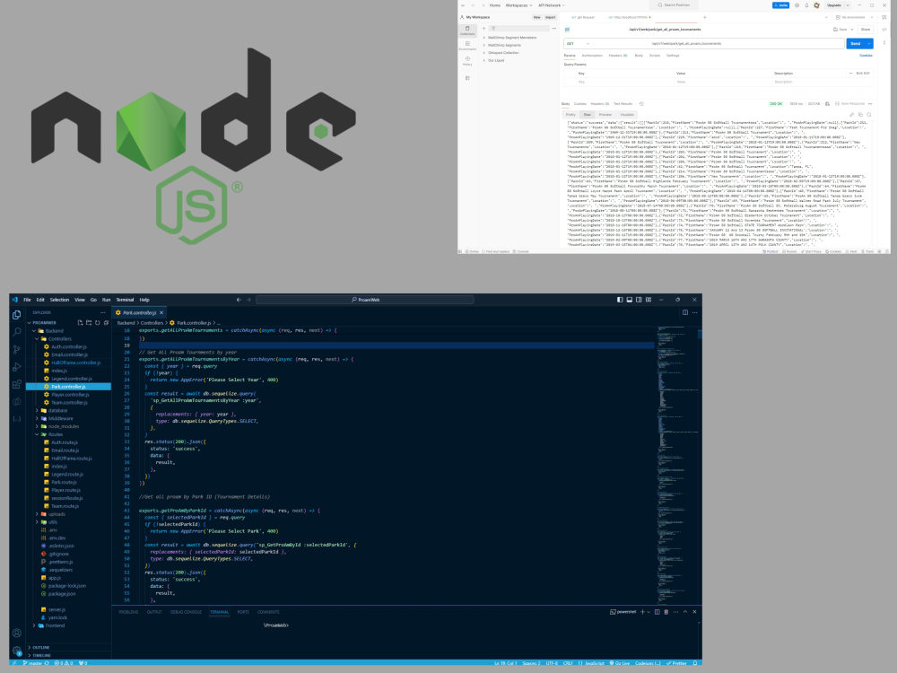Click Go Live in VS Code status bar
897x673 pixels.
[x=620, y=663]
